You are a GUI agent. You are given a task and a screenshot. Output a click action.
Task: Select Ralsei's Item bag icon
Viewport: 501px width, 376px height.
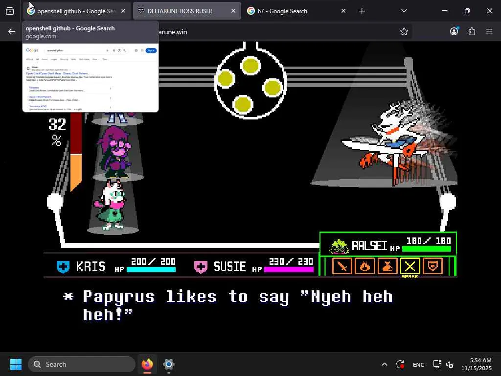[387, 266]
